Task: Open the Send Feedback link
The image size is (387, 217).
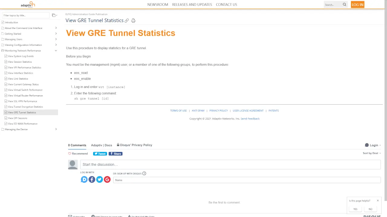Action: 250,119
